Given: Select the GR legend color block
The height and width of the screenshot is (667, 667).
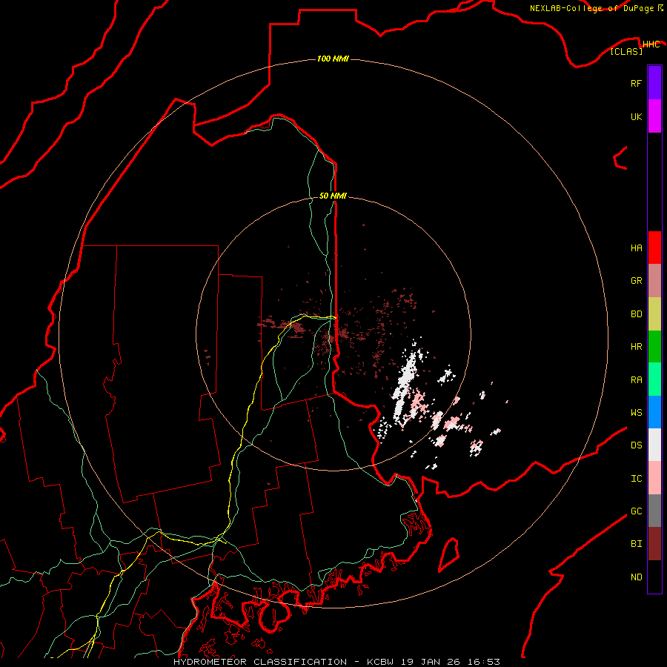Looking at the screenshot, I should [x=654, y=281].
